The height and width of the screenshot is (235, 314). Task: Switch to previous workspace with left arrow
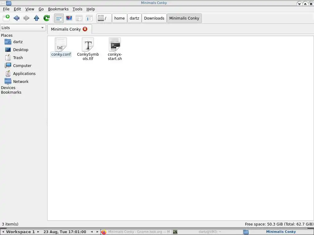[3, 232]
